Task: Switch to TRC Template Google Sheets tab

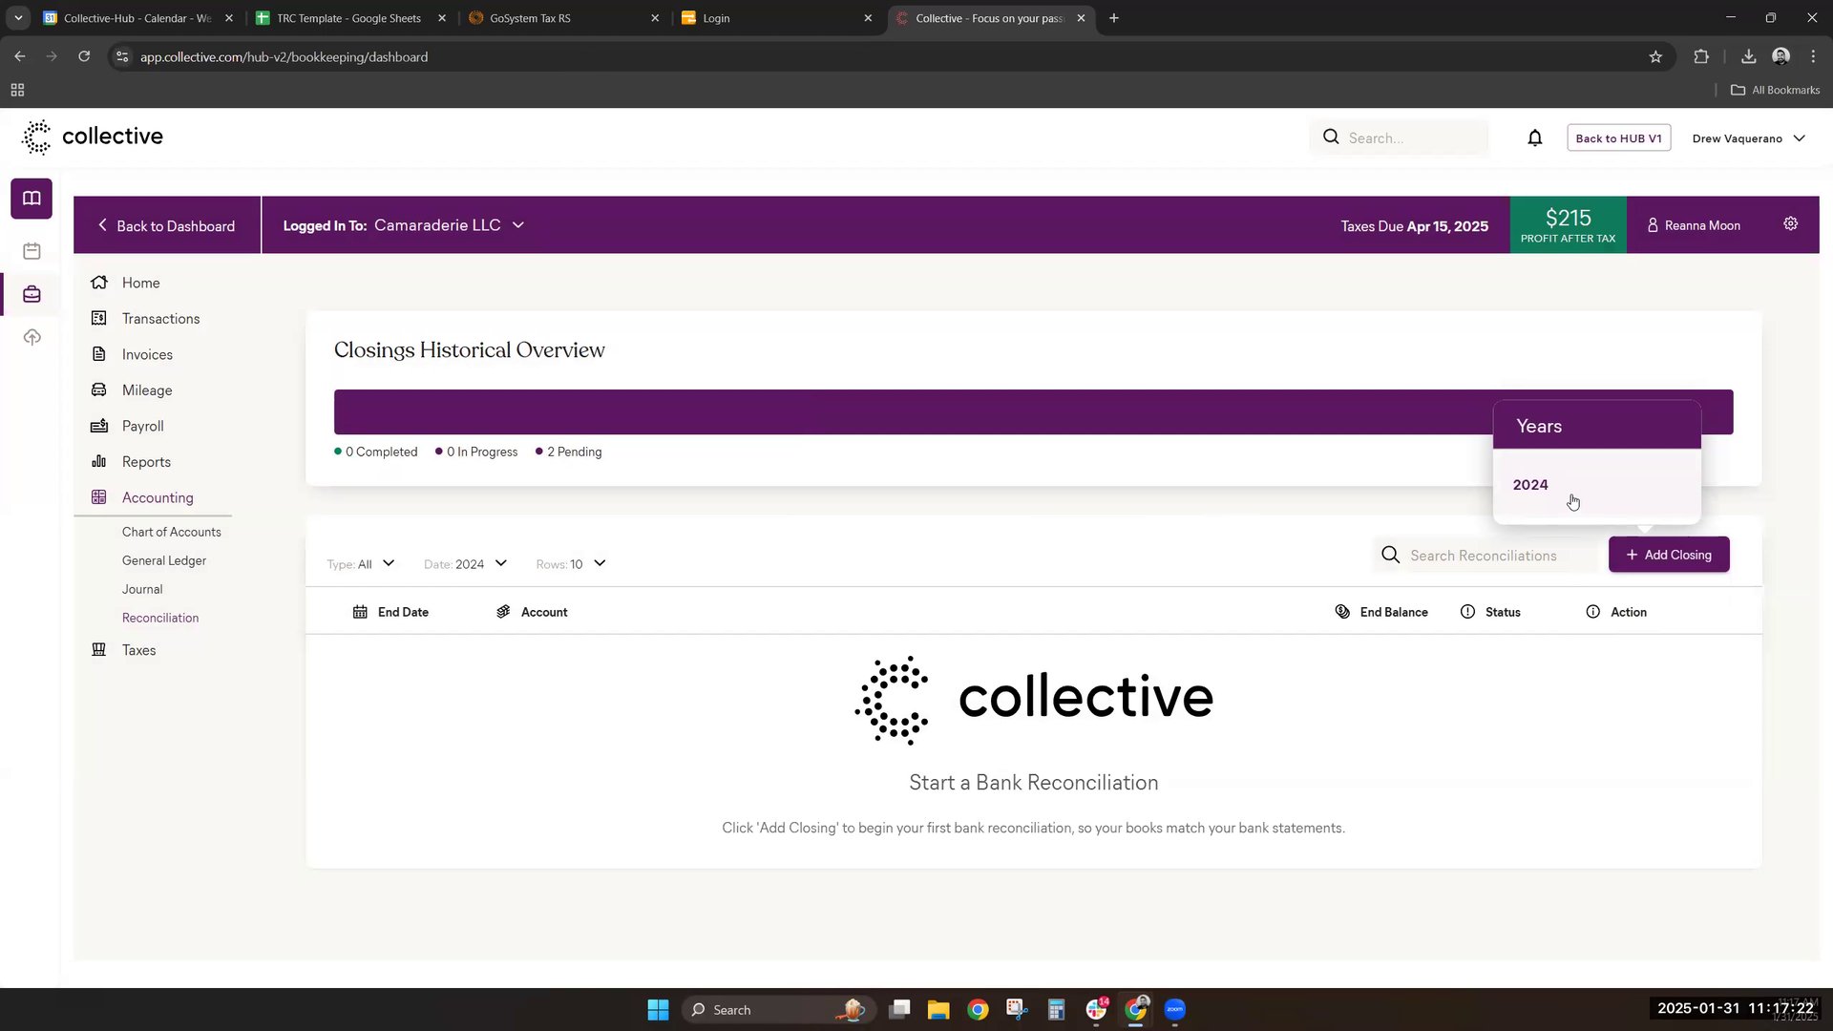Action: tap(349, 18)
